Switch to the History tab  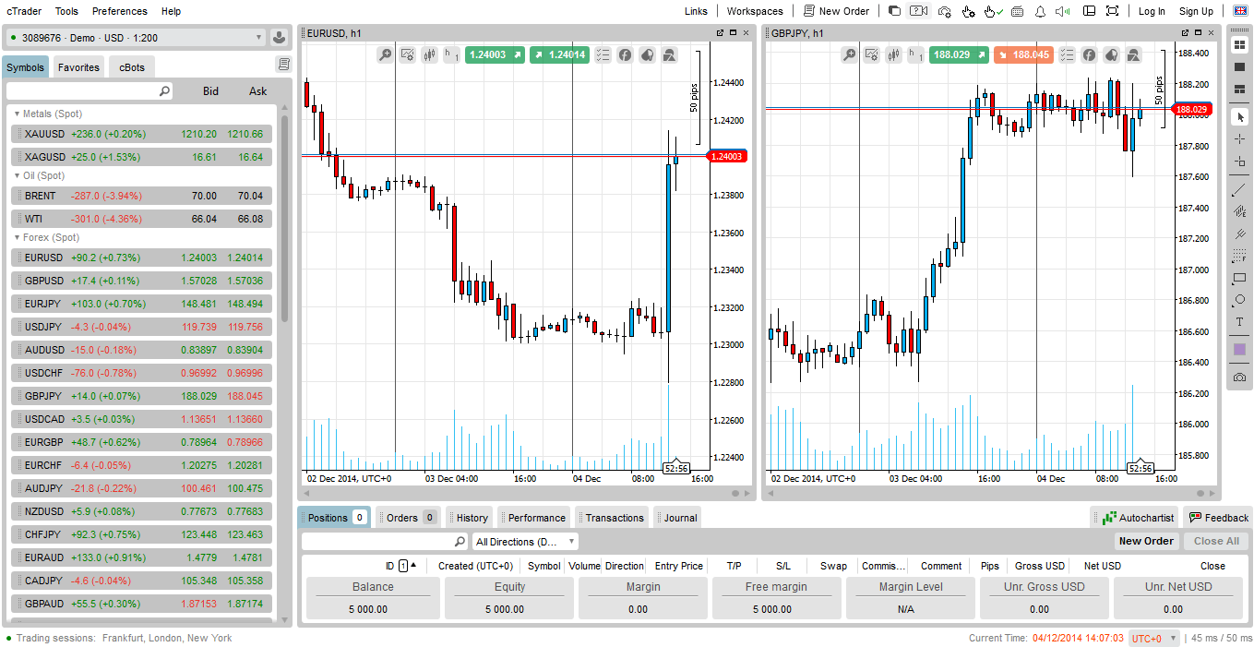(471, 518)
